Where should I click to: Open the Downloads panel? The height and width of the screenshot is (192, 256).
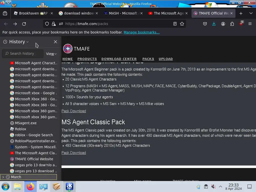pos(214,24)
